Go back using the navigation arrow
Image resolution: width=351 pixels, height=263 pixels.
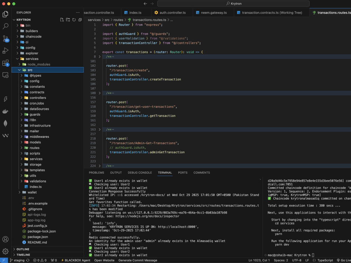pyautogui.click(x=145, y=4)
